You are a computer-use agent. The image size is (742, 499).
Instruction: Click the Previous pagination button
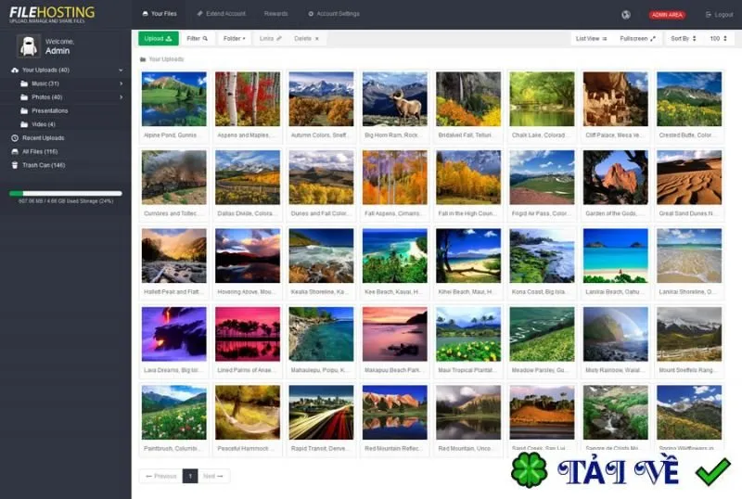tap(160, 476)
